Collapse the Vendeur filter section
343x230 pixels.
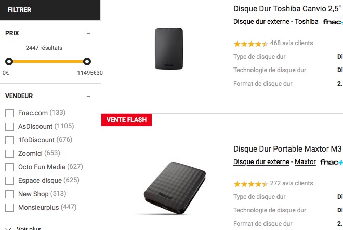(x=88, y=96)
